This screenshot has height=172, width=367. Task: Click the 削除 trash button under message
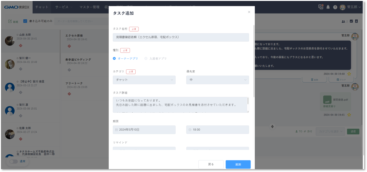coord(314,80)
